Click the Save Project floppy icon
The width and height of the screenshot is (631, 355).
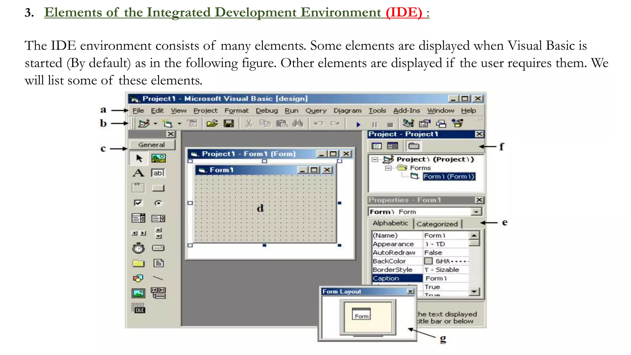point(229,124)
